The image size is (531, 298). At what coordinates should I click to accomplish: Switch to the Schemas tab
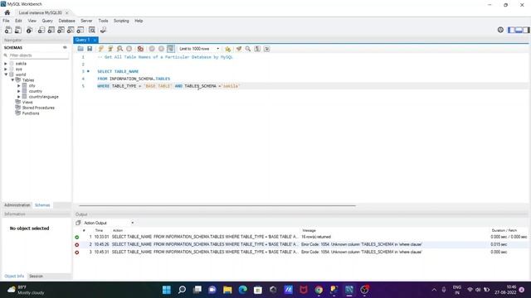[42, 205]
